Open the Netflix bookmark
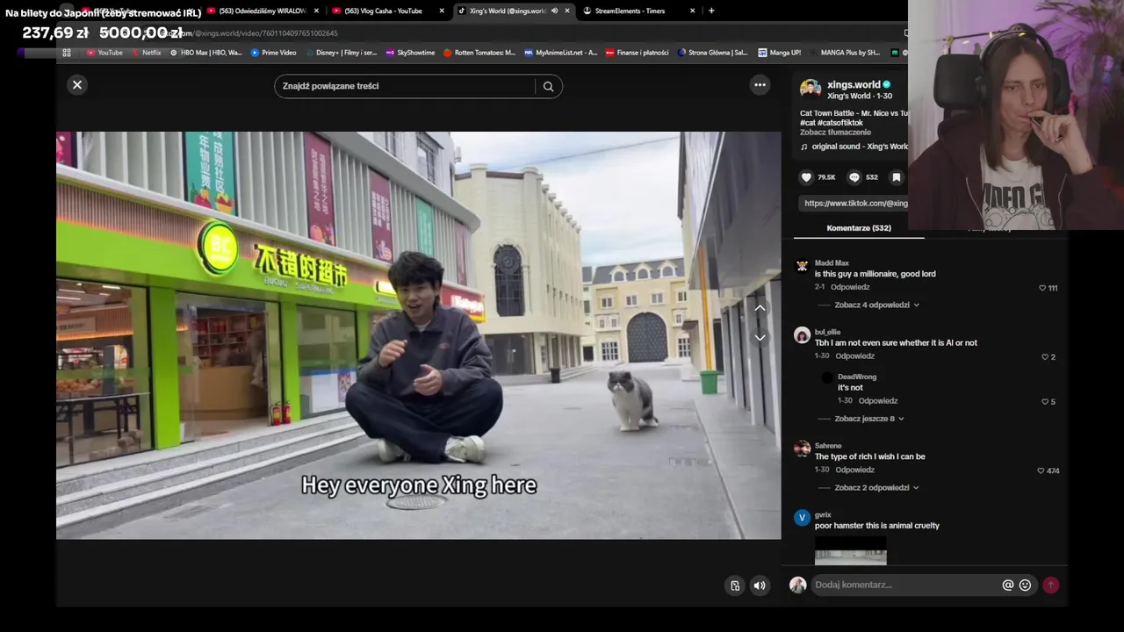This screenshot has width=1124, height=632. point(147,53)
